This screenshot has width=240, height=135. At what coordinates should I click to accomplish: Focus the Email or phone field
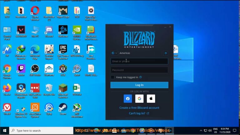[x=139, y=61]
